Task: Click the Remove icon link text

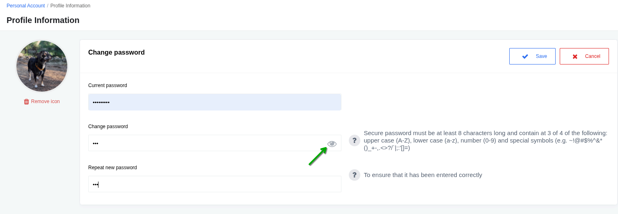Action: tap(45, 101)
